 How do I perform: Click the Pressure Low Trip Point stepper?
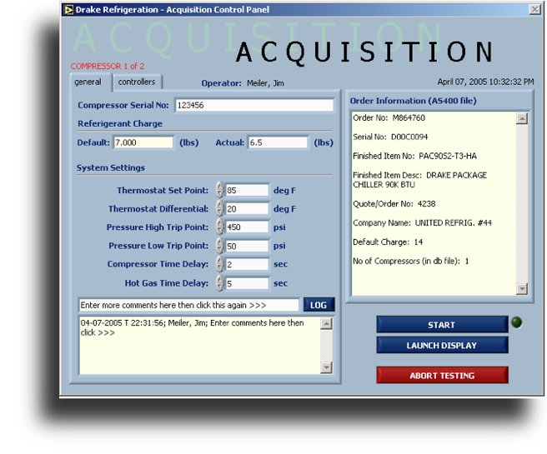pyautogui.click(x=220, y=246)
